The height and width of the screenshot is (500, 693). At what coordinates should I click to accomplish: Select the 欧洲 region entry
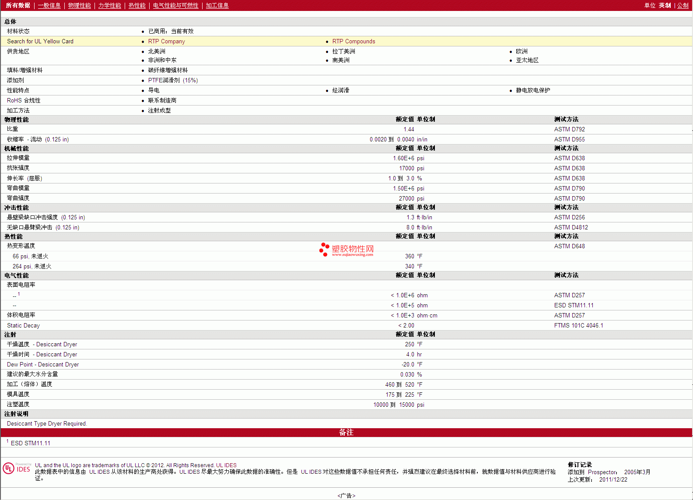[x=521, y=51]
